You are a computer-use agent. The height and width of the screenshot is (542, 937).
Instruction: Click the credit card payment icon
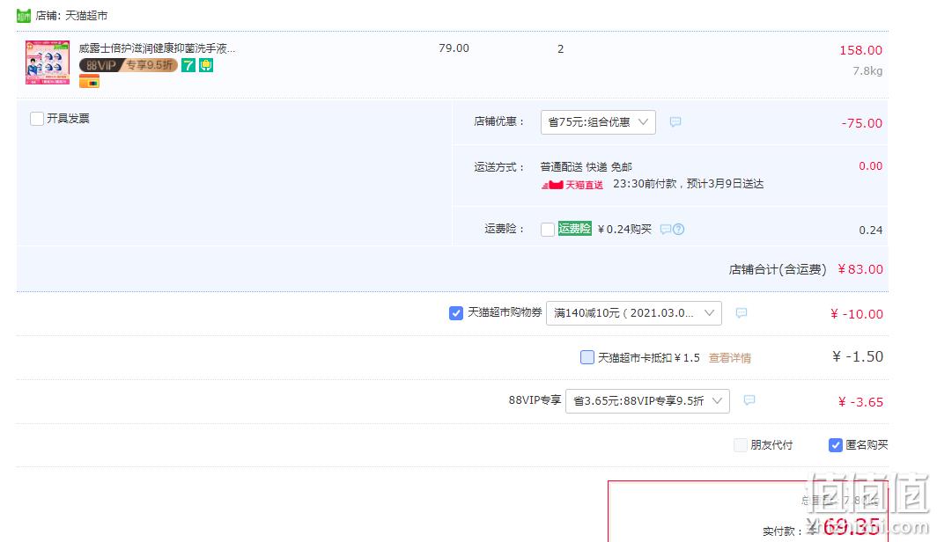click(89, 81)
